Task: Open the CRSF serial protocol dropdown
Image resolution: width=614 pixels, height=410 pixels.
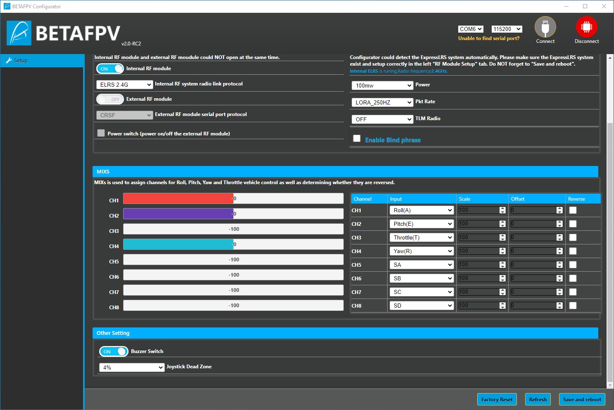Action: pos(125,115)
